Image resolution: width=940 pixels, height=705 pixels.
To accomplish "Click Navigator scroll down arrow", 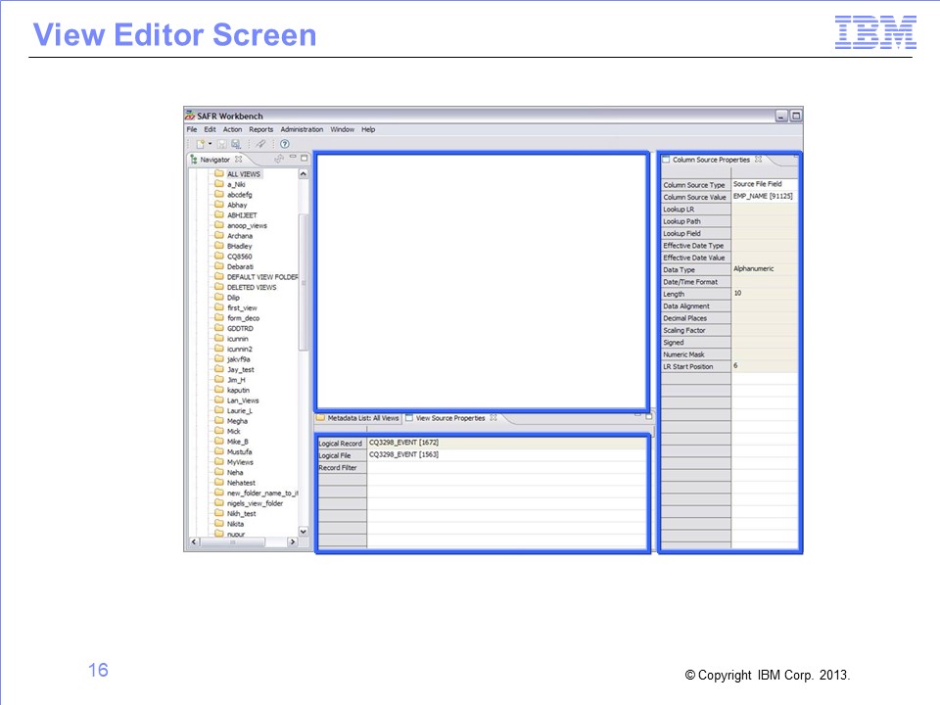I will click(x=304, y=531).
